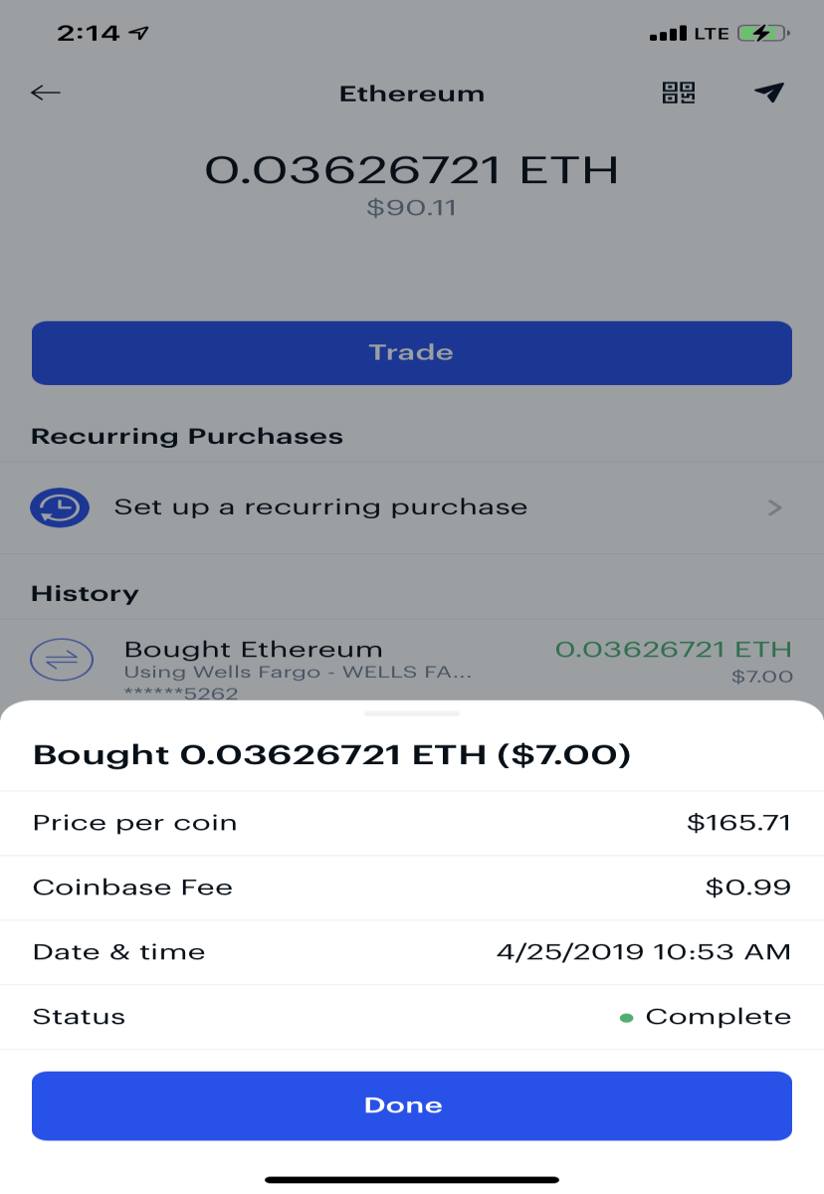
Task: Tap the transaction exchange arrows icon
Action: (x=62, y=659)
